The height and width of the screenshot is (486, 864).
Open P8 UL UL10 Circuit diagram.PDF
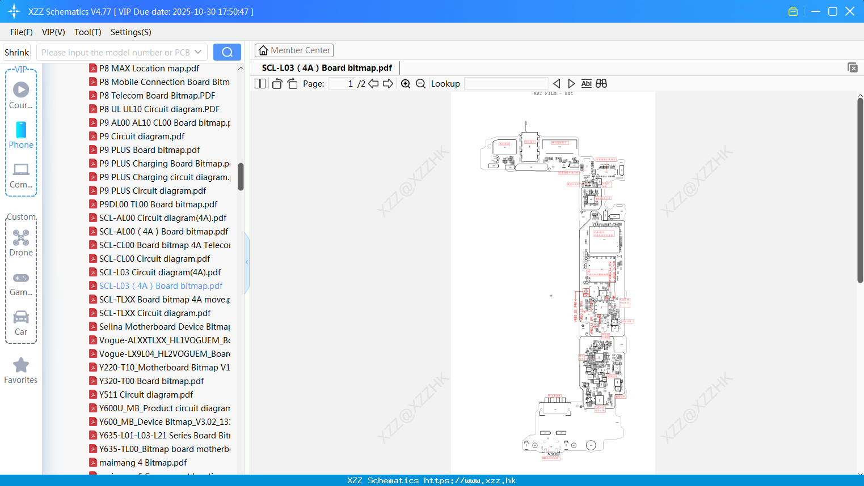click(x=159, y=109)
